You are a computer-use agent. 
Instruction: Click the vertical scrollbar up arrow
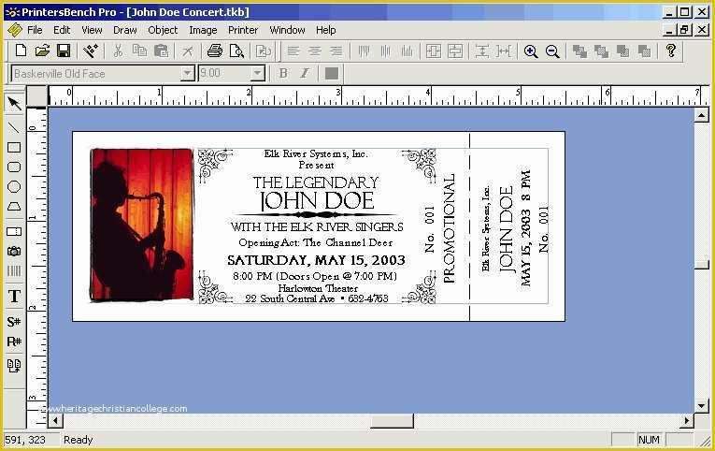(701, 115)
